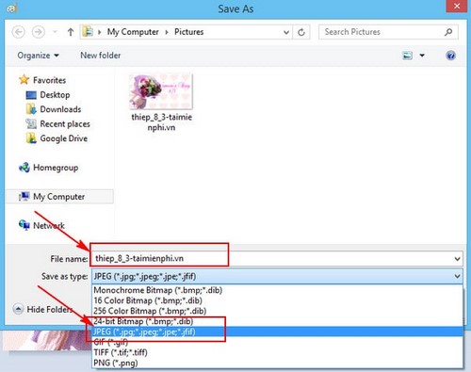471x372 pixels.
Task: Open the Save as type combo box
Action: point(277,276)
